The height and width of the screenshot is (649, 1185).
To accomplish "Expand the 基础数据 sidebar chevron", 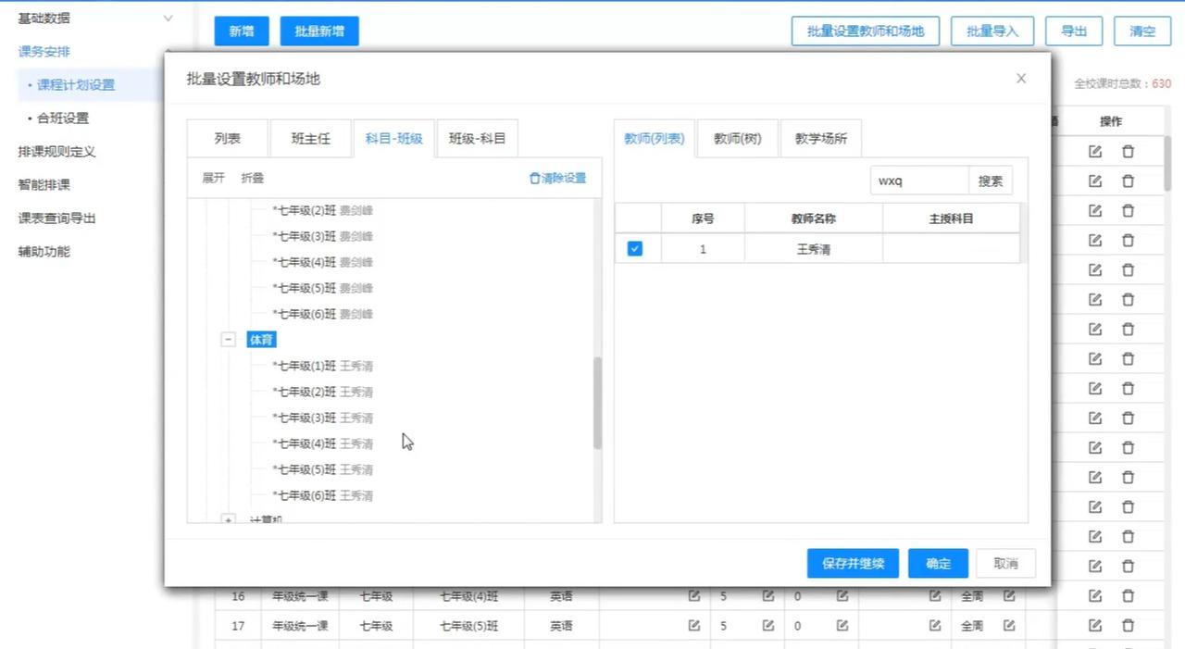I will [x=168, y=18].
